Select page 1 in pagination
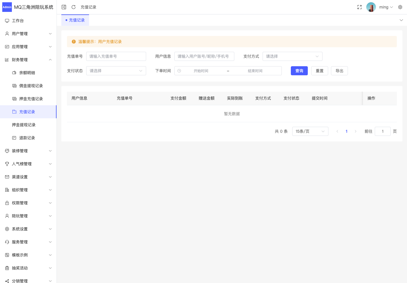 pyautogui.click(x=347, y=131)
